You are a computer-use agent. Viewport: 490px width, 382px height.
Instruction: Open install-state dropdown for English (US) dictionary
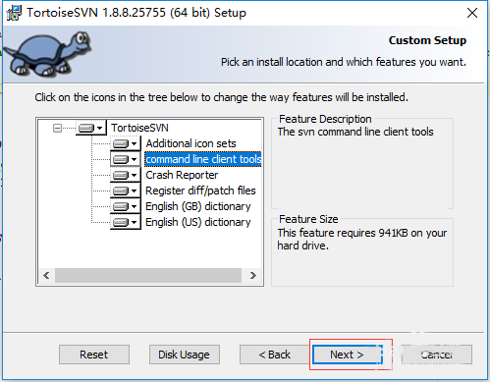point(126,222)
